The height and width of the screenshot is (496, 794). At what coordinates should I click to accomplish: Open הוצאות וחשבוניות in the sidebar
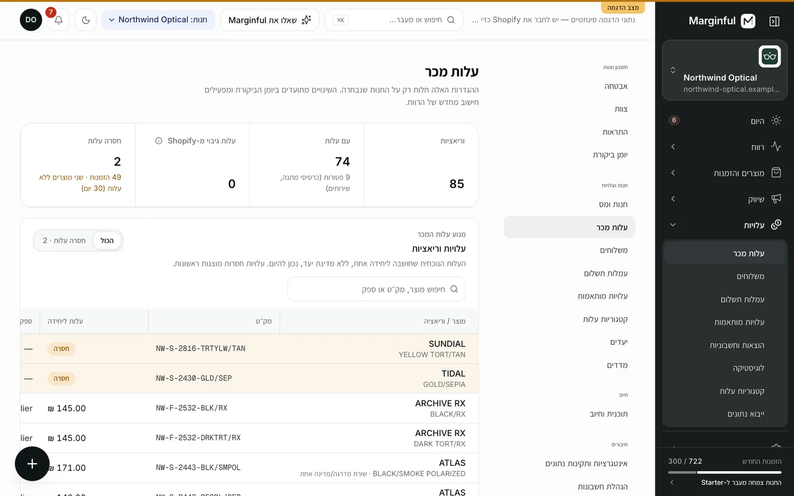pyautogui.click(x=725, y=345)
